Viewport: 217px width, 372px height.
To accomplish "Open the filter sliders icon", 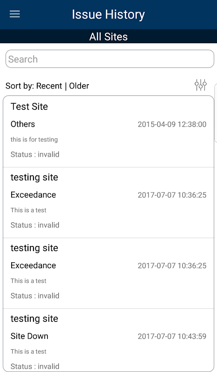I will [201, 85].
